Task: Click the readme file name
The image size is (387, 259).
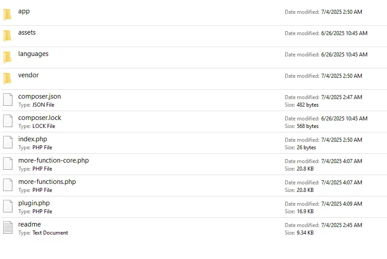Action: (29, 224)
